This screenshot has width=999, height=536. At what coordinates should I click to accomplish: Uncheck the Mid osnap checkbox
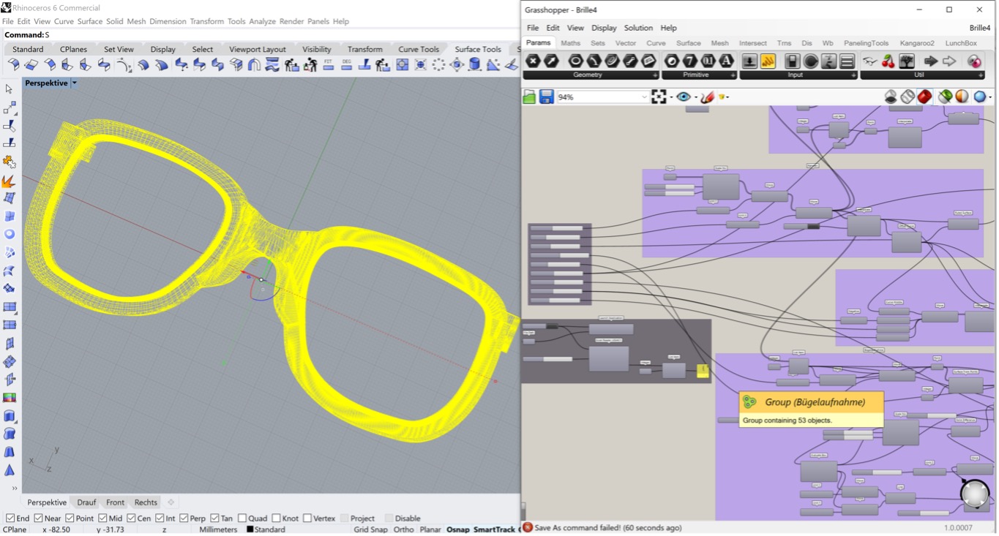[102, 518]
